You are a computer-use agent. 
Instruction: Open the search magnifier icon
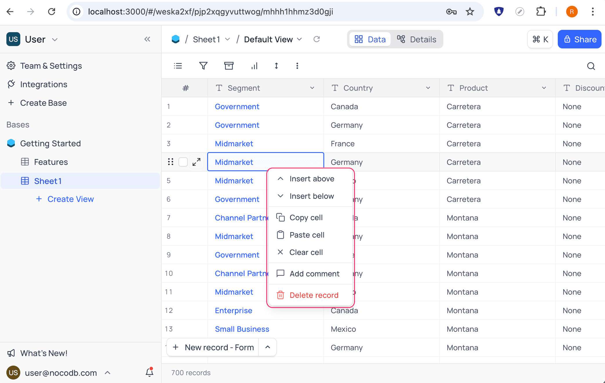[x=591, y=66]
